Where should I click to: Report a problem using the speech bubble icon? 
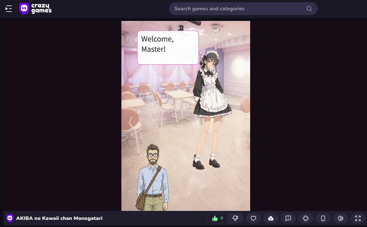point(288,218)
